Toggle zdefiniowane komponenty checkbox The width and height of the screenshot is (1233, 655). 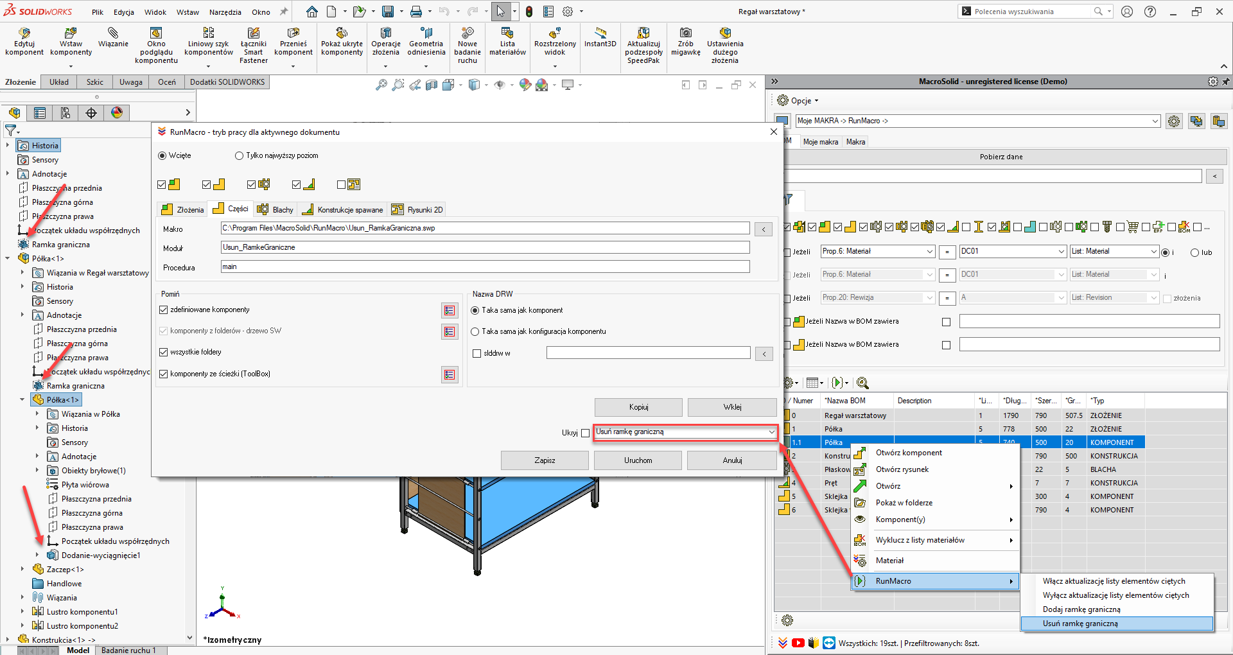click(x=163, y=310)
